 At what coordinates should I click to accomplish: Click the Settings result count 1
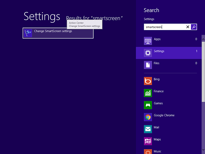196,51
